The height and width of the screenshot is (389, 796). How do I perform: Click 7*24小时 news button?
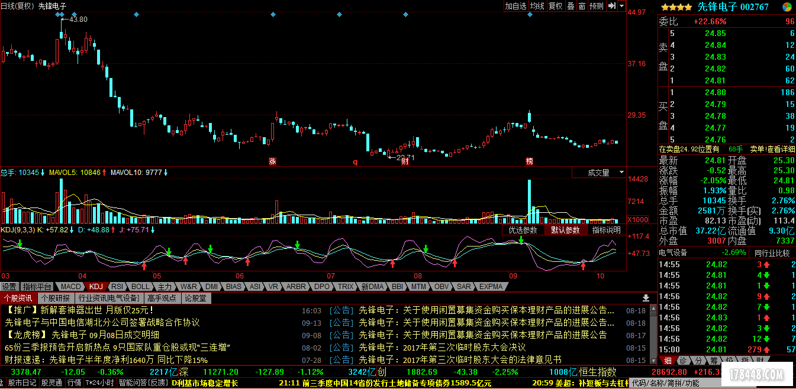[x=100, y=383]
